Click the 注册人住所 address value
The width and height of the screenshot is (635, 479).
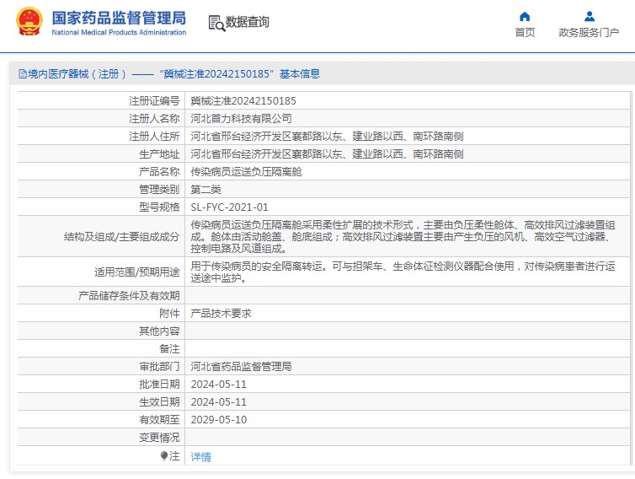click(328, 137)
